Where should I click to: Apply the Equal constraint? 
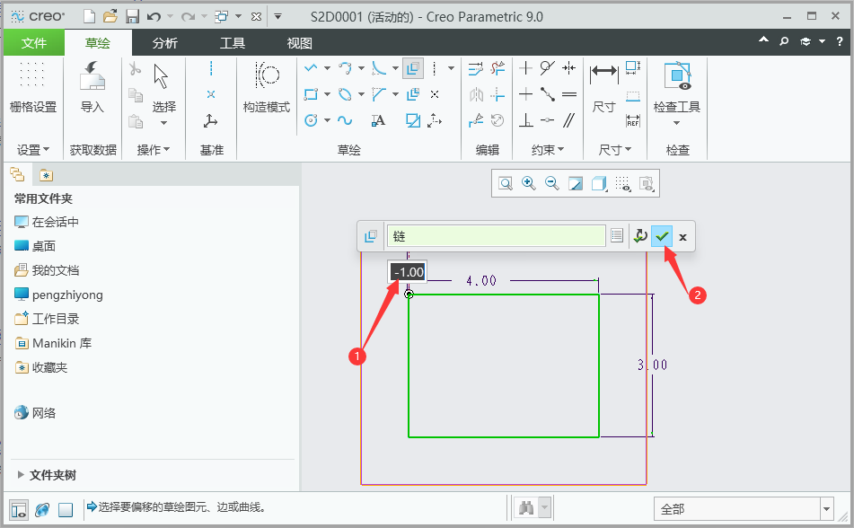[569, 94]
